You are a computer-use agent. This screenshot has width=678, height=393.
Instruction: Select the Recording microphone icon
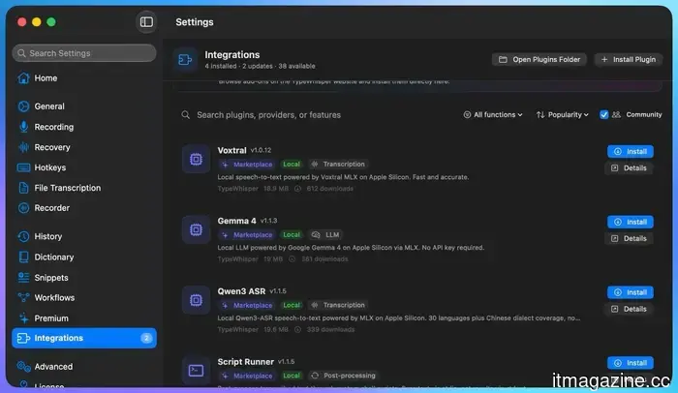pos(24,127)
